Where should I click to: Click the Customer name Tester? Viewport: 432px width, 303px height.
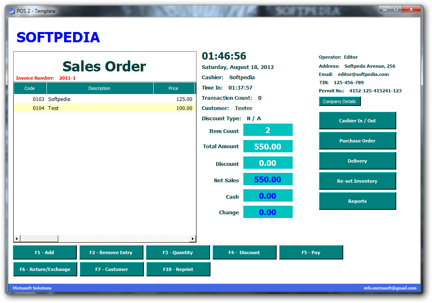(244, 108)
